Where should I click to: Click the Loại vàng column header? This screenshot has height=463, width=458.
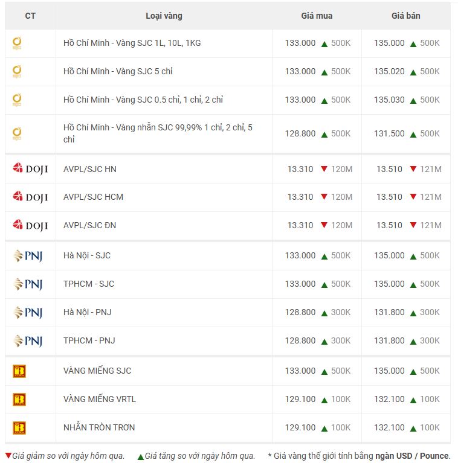164,16
